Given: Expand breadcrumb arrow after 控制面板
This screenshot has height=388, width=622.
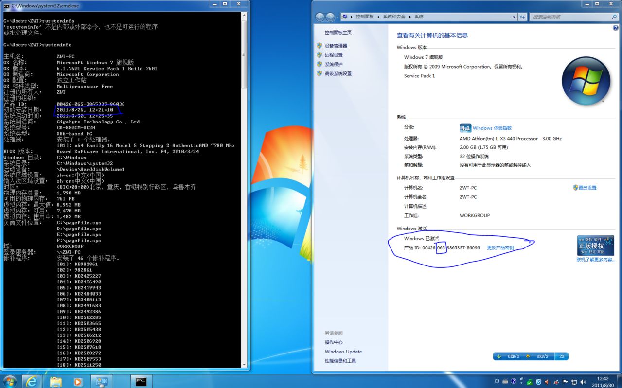Looking at the screenshot, I should (379, 17).
